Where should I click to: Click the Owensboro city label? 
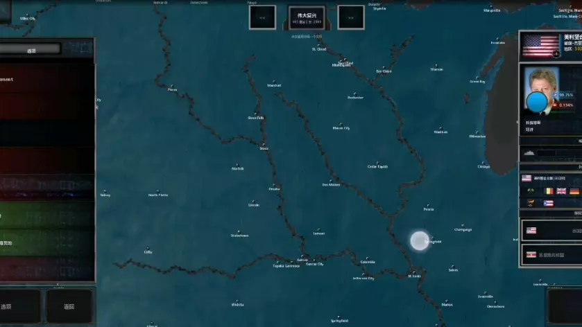click(495, 307)
